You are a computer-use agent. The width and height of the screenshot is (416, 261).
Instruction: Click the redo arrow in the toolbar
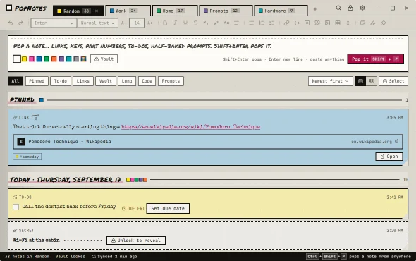coord(20,23)
